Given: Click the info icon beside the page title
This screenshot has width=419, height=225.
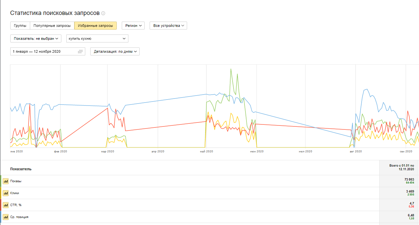Looking at the screenshot, I should [103, 13].
